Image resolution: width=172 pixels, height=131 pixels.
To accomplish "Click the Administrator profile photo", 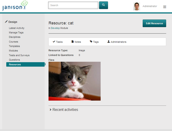I will click(137, 6).
